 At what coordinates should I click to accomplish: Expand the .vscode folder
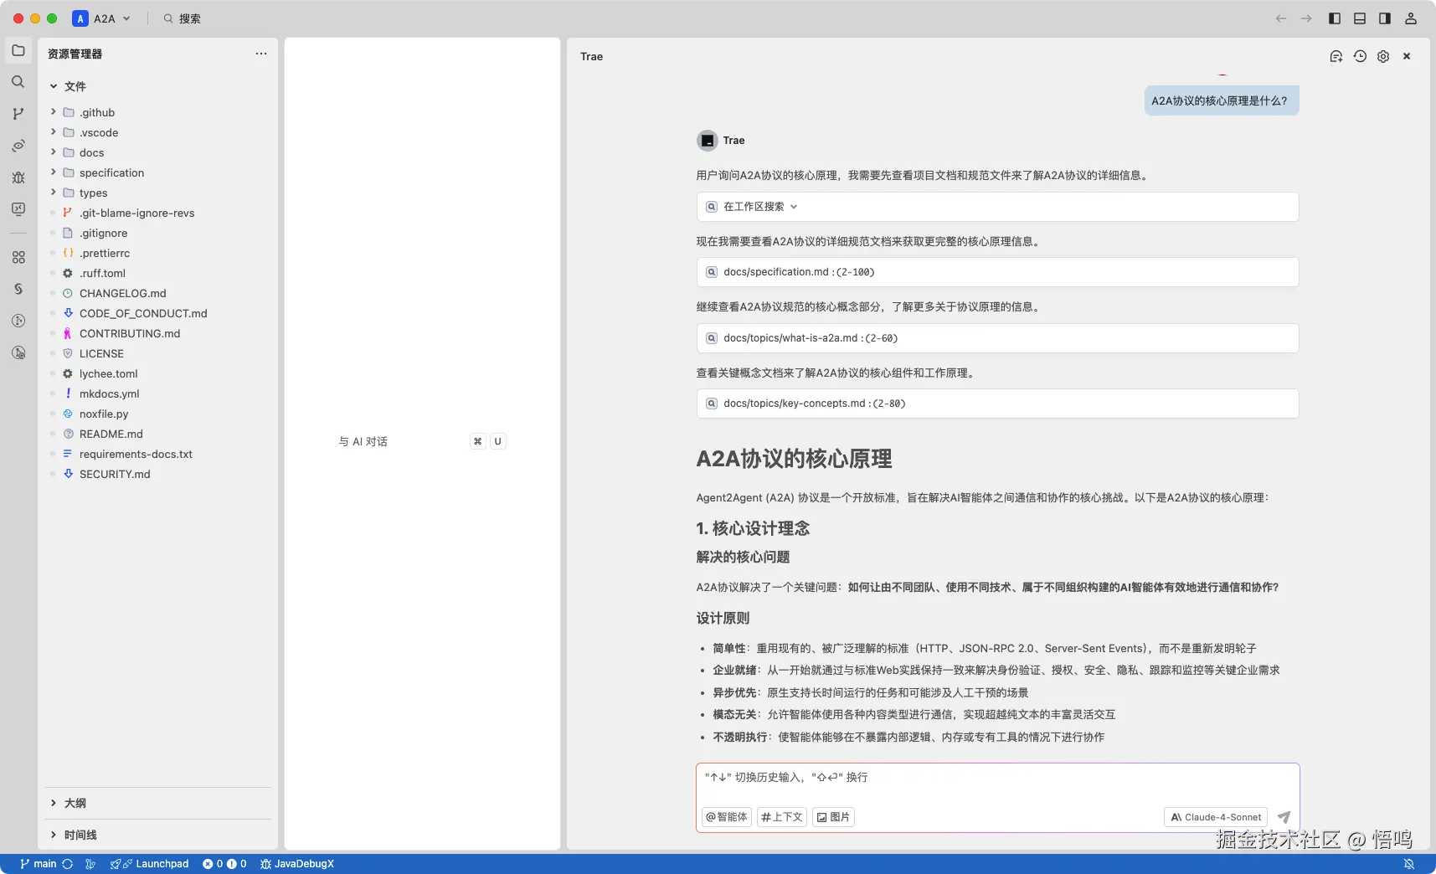click(54, 132)
